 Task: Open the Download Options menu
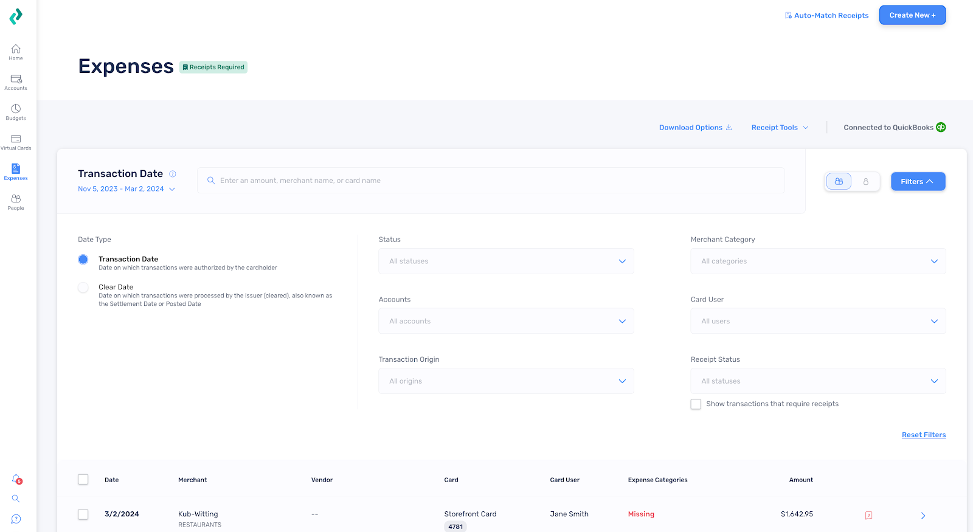click(696, 128)
